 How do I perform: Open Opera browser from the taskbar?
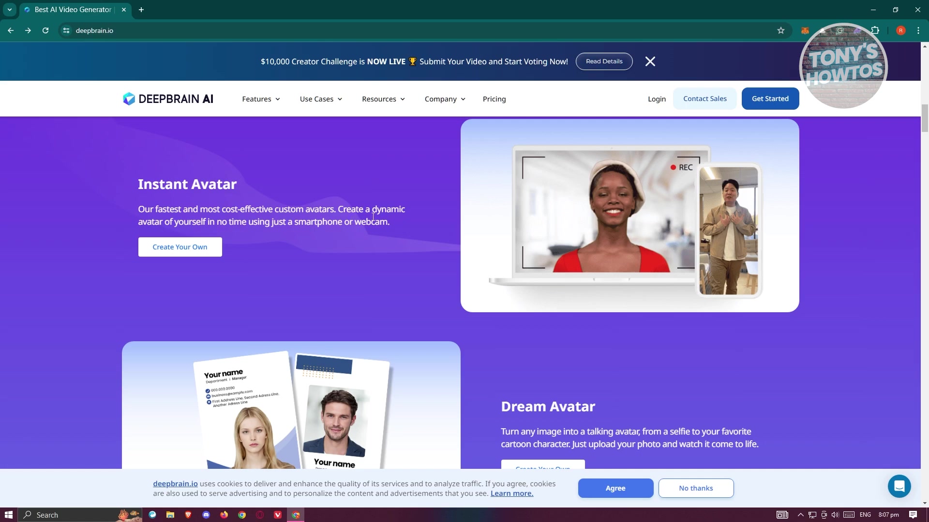coord(260,515)
